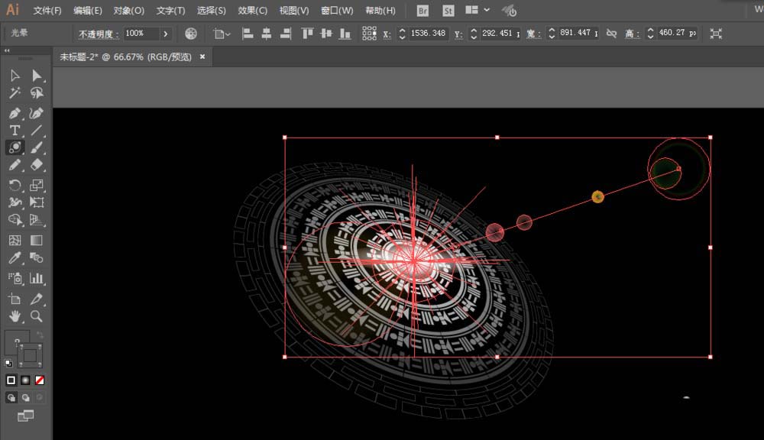
Task: Select the Line Segment tool
Action: click(x=37, y=130)
